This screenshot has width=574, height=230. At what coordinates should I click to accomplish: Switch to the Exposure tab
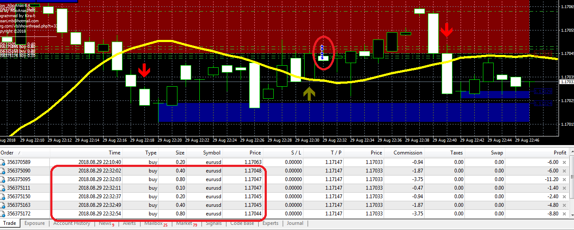34,223
